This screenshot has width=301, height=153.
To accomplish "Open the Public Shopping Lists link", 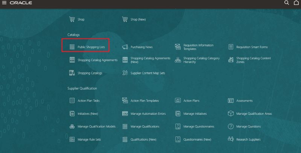I will (x=91, y=47).
